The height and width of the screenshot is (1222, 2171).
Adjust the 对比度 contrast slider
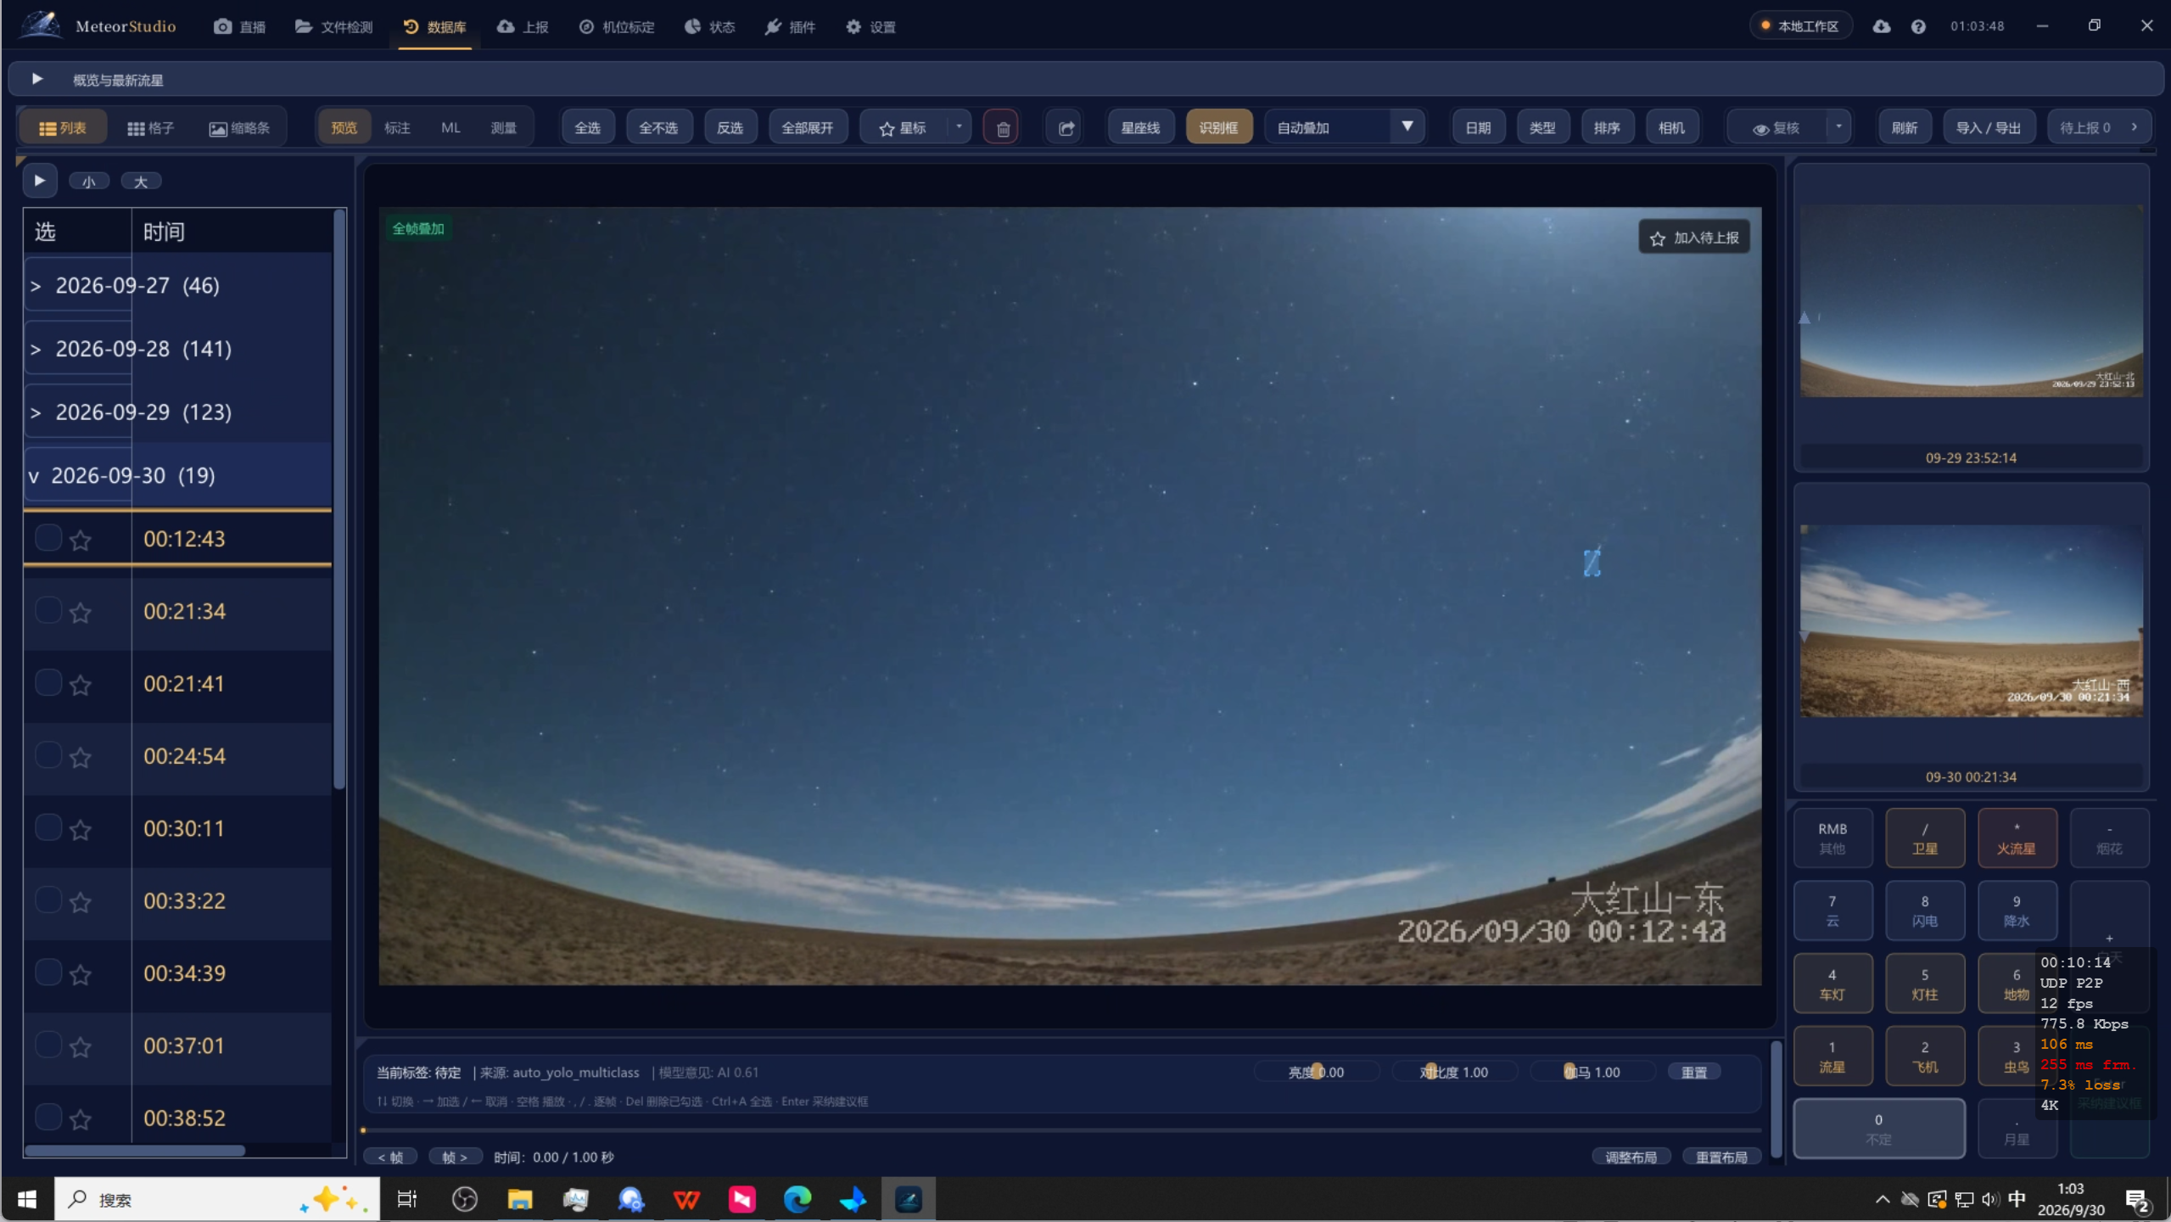tap(1454, 1072)
